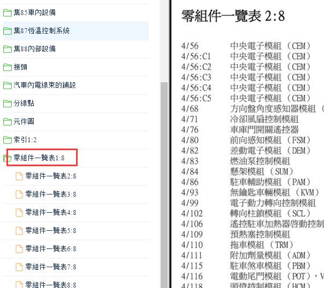Select tree item 集88內部設備
This screenshot has width=324, height=288.
34,49
